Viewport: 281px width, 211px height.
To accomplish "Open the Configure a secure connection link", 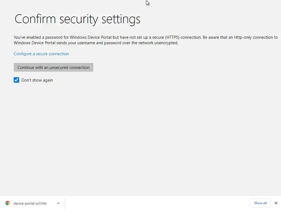I will [41, 54].
